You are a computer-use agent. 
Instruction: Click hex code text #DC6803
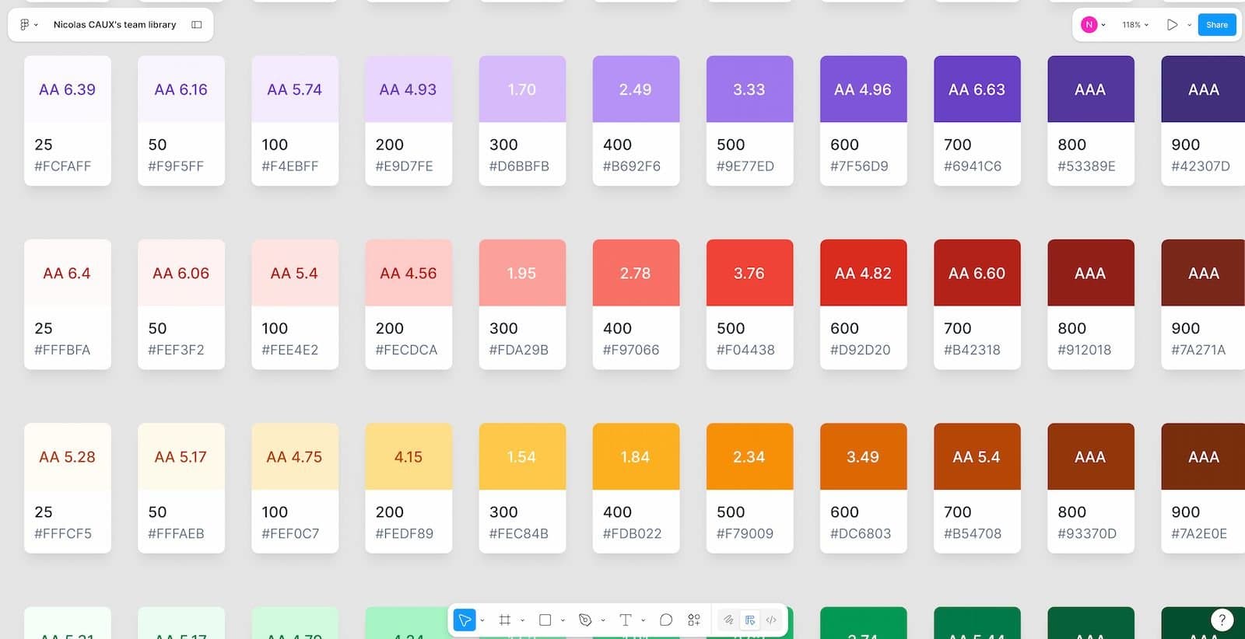click(861, 533)
